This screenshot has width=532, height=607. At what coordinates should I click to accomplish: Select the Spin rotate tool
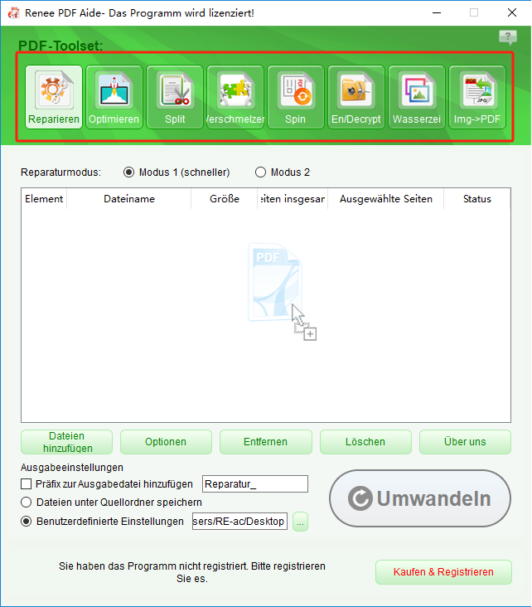click(296, 97)
